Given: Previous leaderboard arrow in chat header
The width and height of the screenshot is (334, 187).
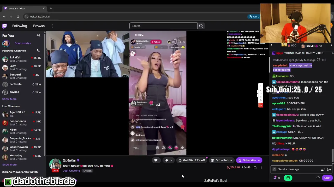Looking at the screenshot, I should (x=271, y=45).
